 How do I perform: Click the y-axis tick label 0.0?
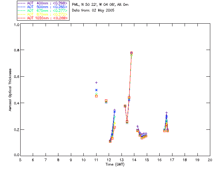tap(17, 155)
